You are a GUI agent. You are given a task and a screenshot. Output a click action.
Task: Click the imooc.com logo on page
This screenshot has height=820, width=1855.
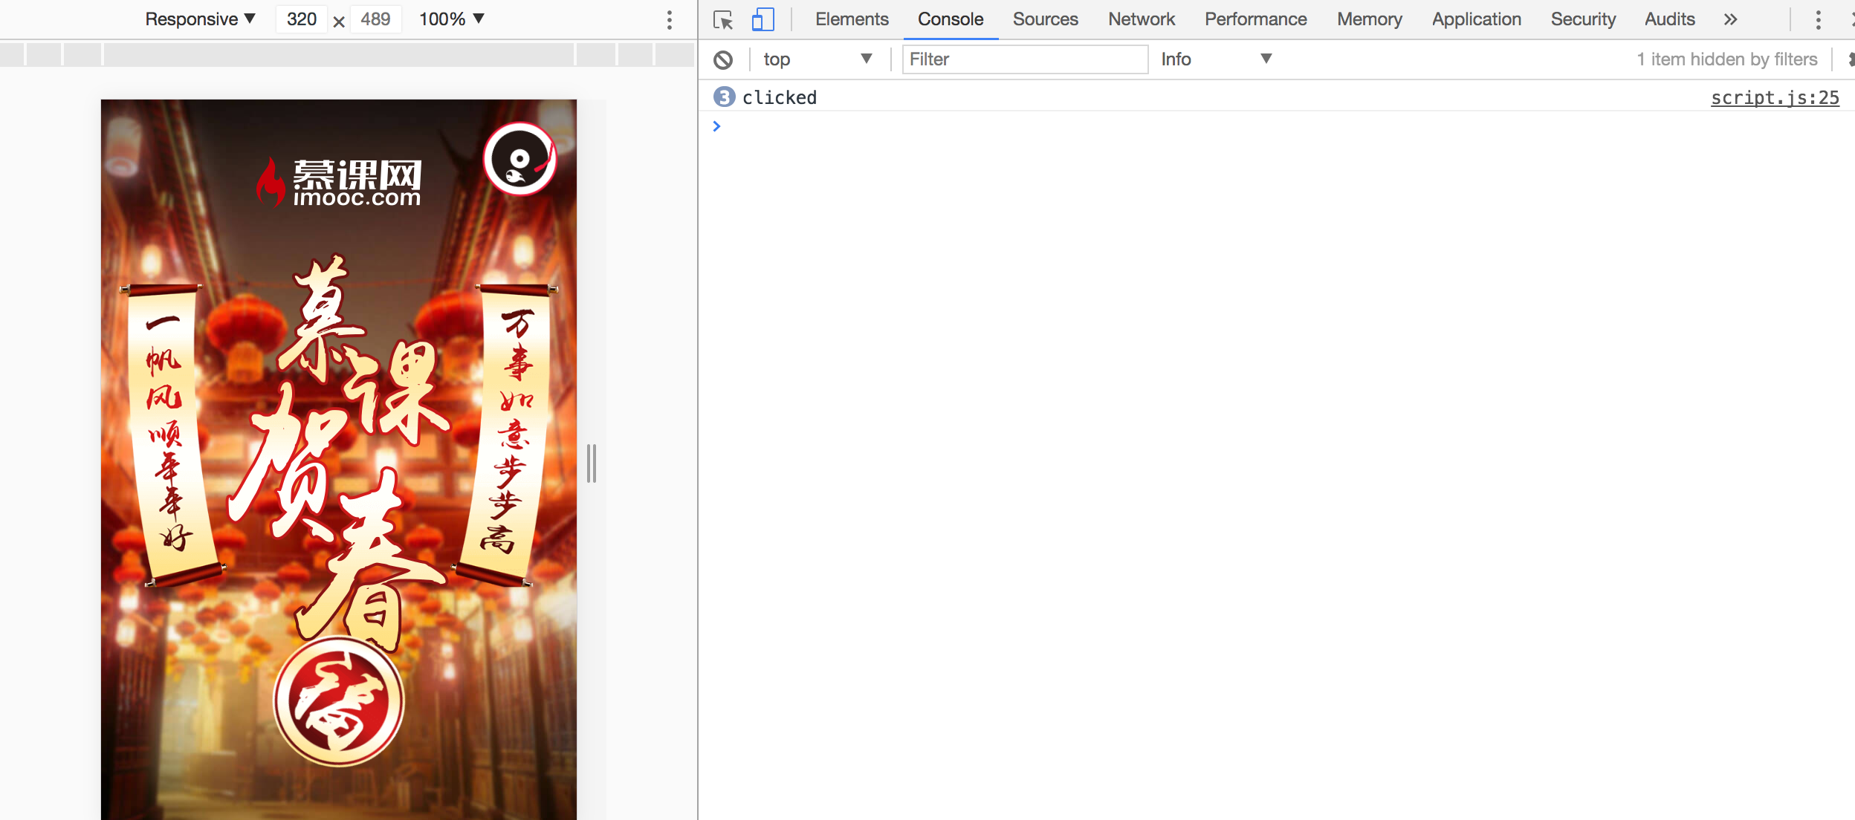pos(340,183)
